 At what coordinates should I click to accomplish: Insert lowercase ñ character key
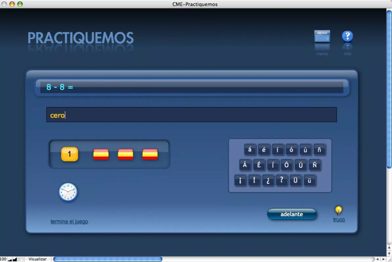click(319, 150)
